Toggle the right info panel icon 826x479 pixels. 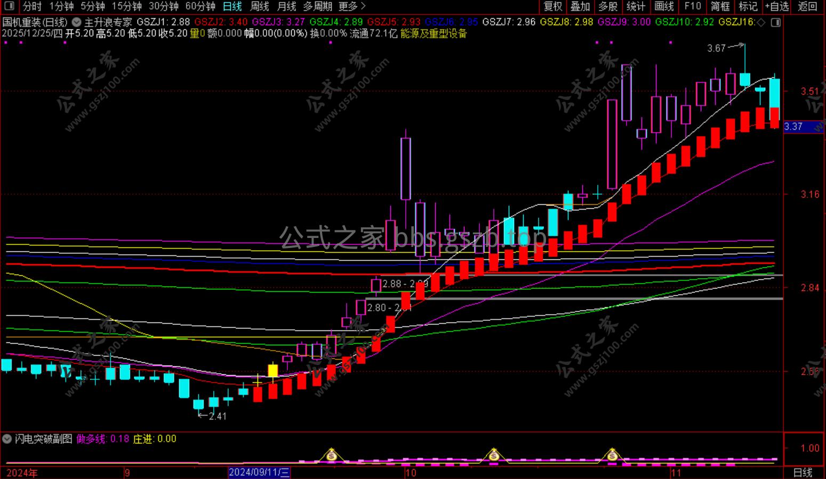[776, 22]
